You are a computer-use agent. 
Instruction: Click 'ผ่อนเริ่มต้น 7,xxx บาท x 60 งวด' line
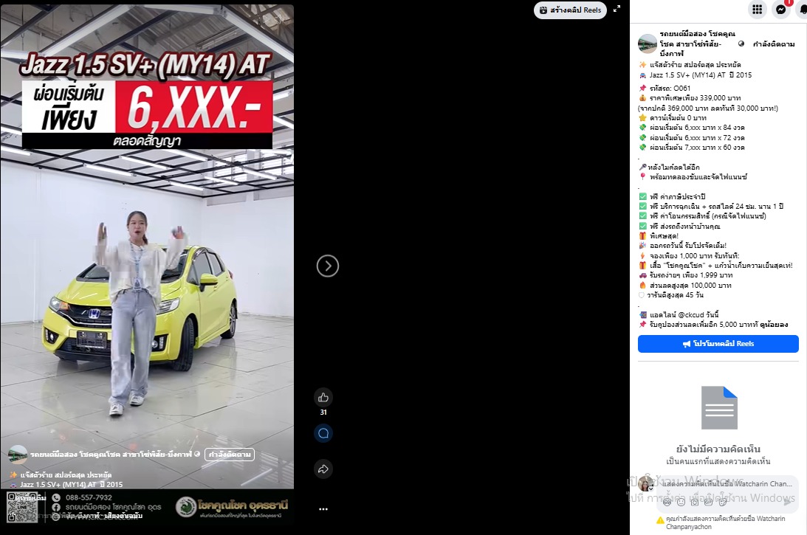[x=697, y=148]
